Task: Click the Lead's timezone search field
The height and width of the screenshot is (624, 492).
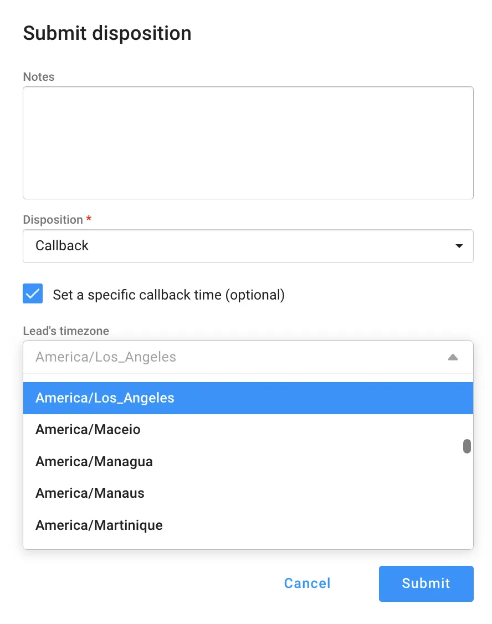Action: 233,357
